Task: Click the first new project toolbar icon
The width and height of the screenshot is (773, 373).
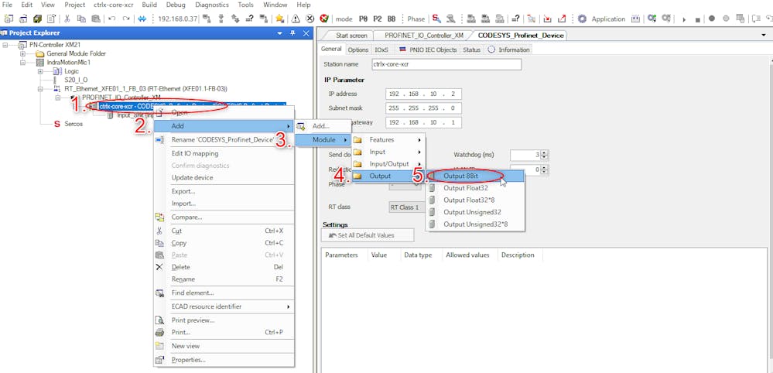Action: coord(9,19)
